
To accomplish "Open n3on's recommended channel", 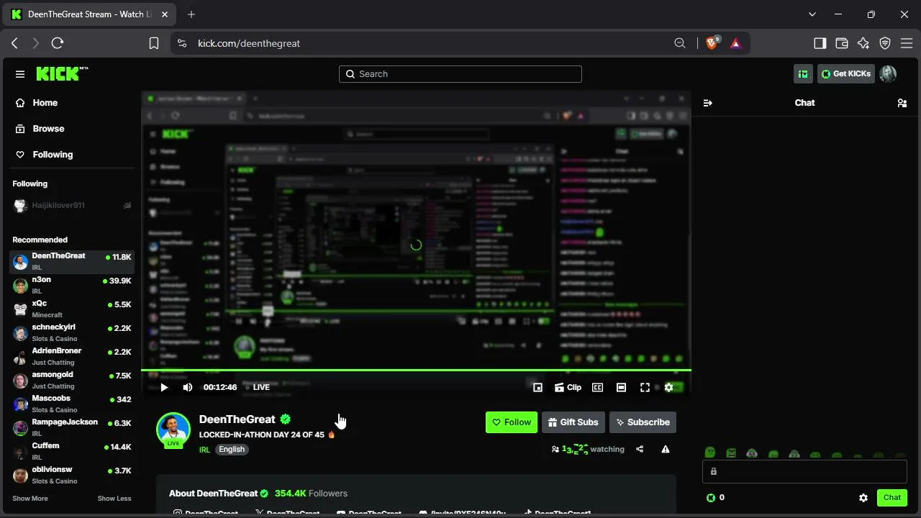I will 72,285.
